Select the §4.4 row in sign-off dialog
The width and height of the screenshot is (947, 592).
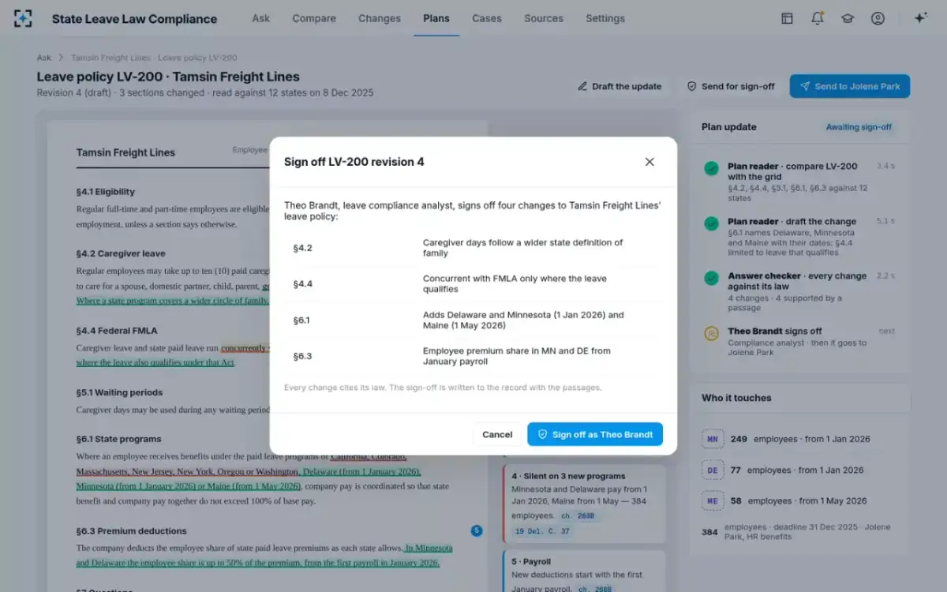(473, 284)
